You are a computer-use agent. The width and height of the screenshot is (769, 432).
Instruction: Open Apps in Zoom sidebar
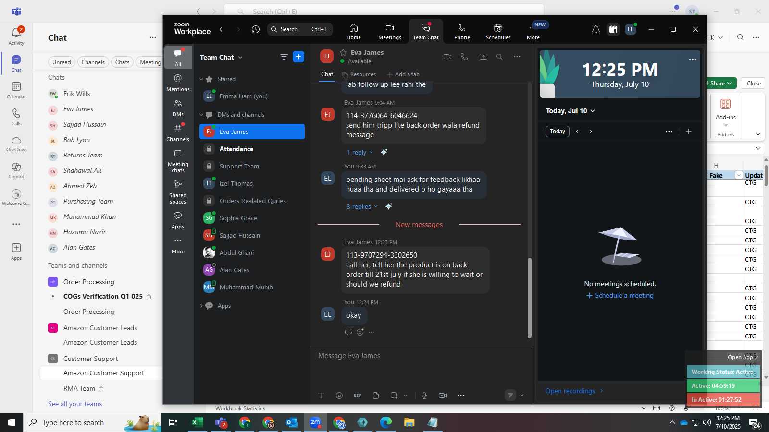point(178,220)
